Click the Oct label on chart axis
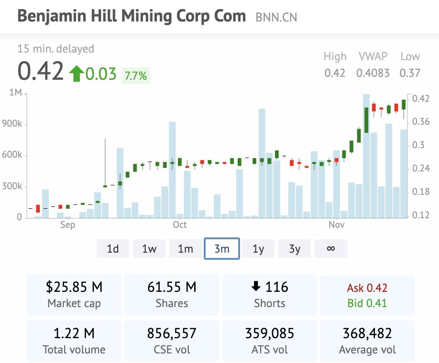The image size is (439, 363). click(x=180, y=224)
